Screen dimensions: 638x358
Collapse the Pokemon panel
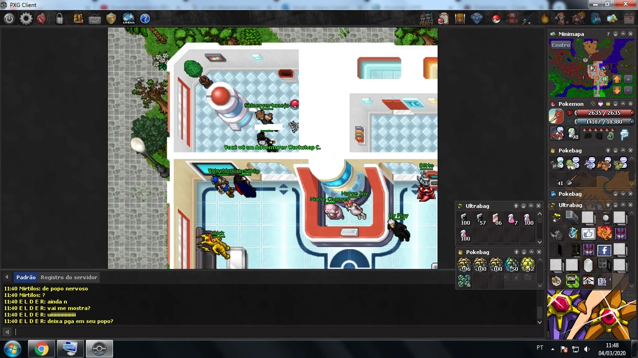pyautogui.click(x=623, y=104)
